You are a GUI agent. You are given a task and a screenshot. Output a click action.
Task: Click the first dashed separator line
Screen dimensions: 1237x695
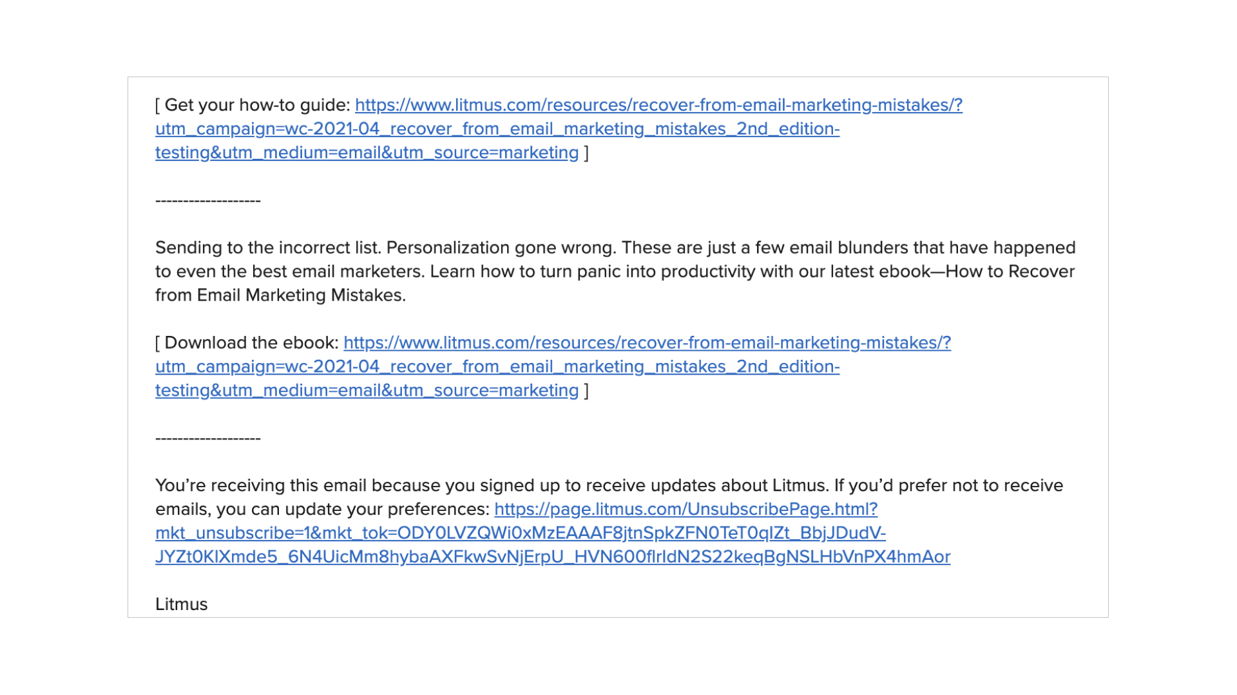tap(207, 201)
